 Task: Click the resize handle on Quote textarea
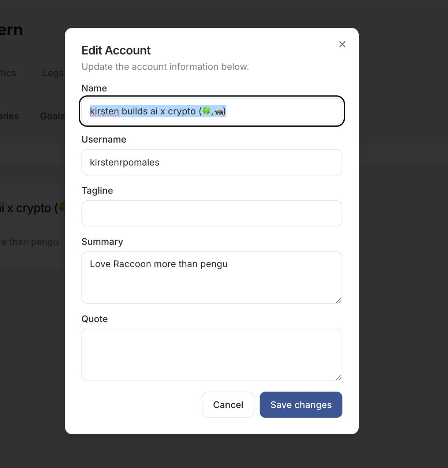[x=339, y=378]
